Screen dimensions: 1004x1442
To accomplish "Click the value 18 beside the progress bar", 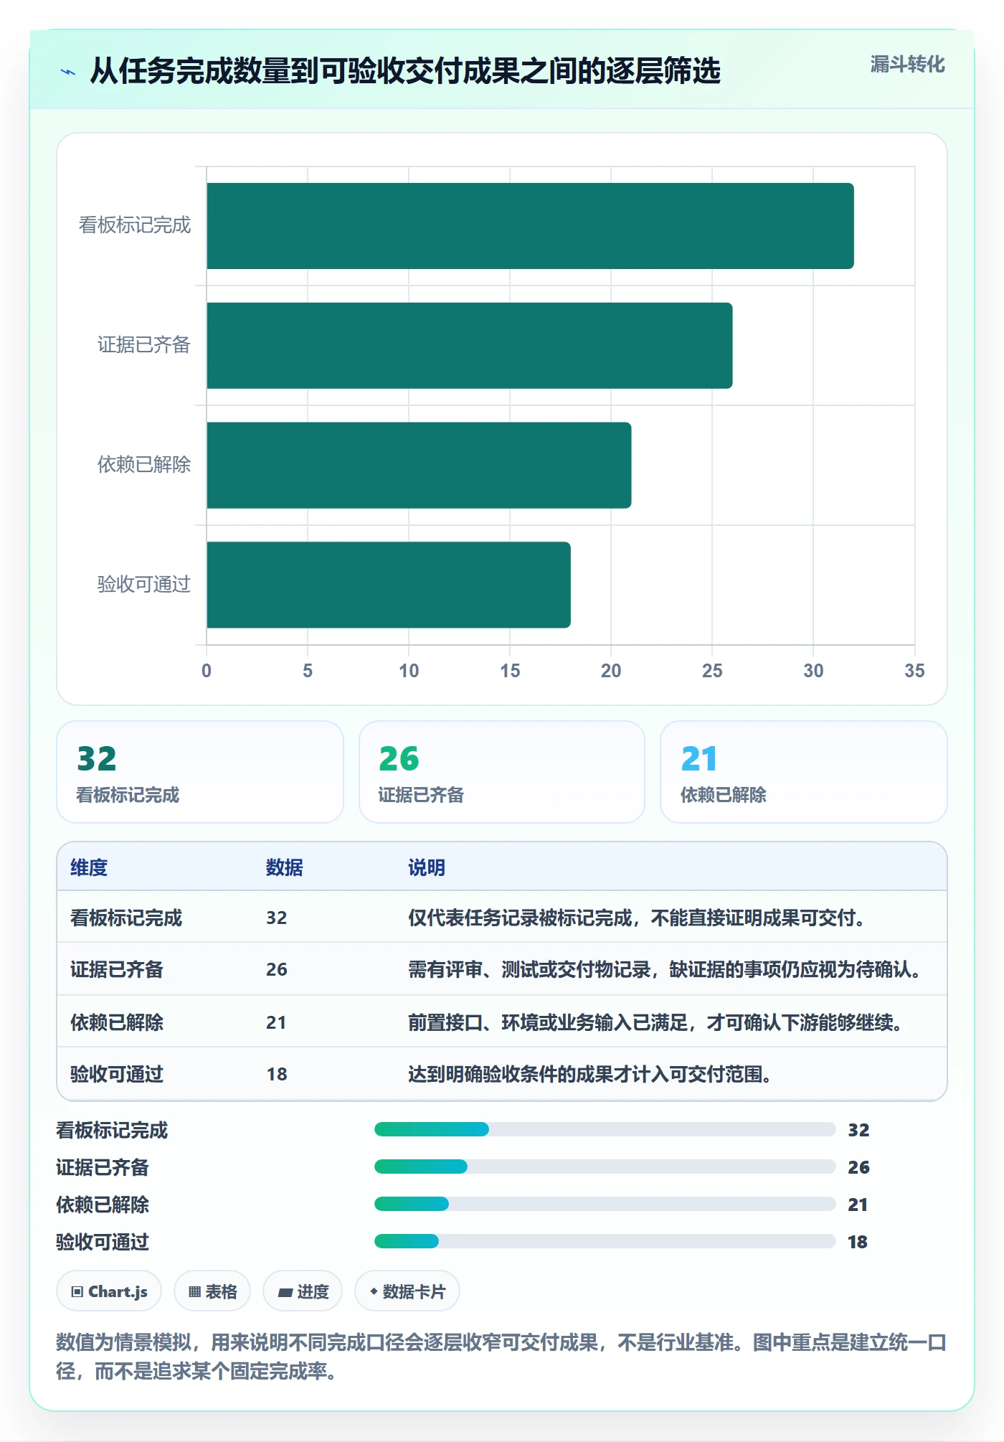I will [x=858, y=1242].
